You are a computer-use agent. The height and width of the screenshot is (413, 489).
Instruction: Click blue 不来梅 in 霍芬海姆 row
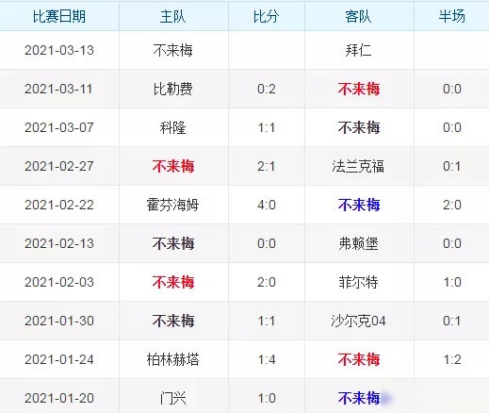(359, 205)
